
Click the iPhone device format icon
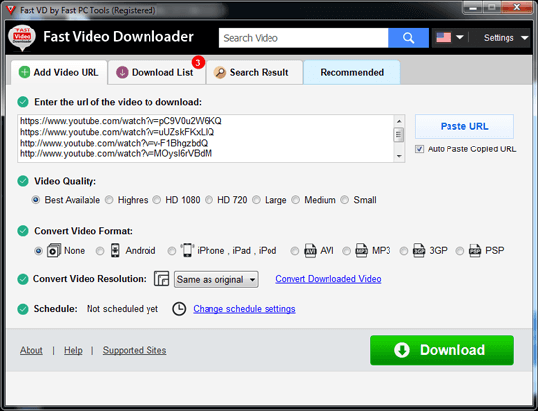187,250
